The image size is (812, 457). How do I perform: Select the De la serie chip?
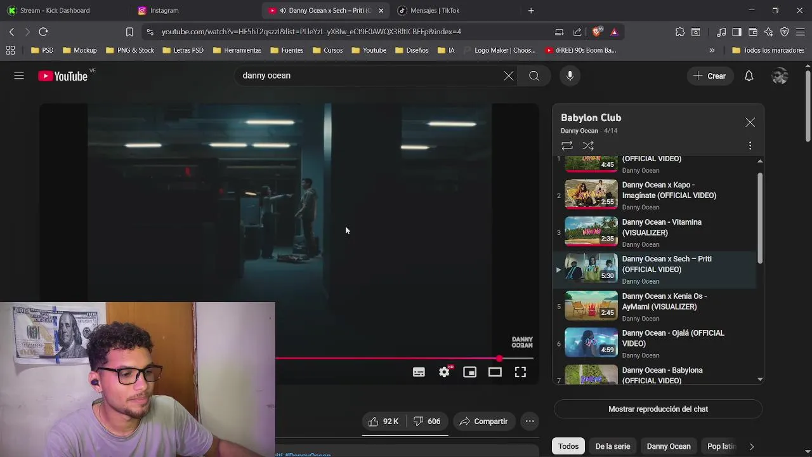[x=612, y=446]
